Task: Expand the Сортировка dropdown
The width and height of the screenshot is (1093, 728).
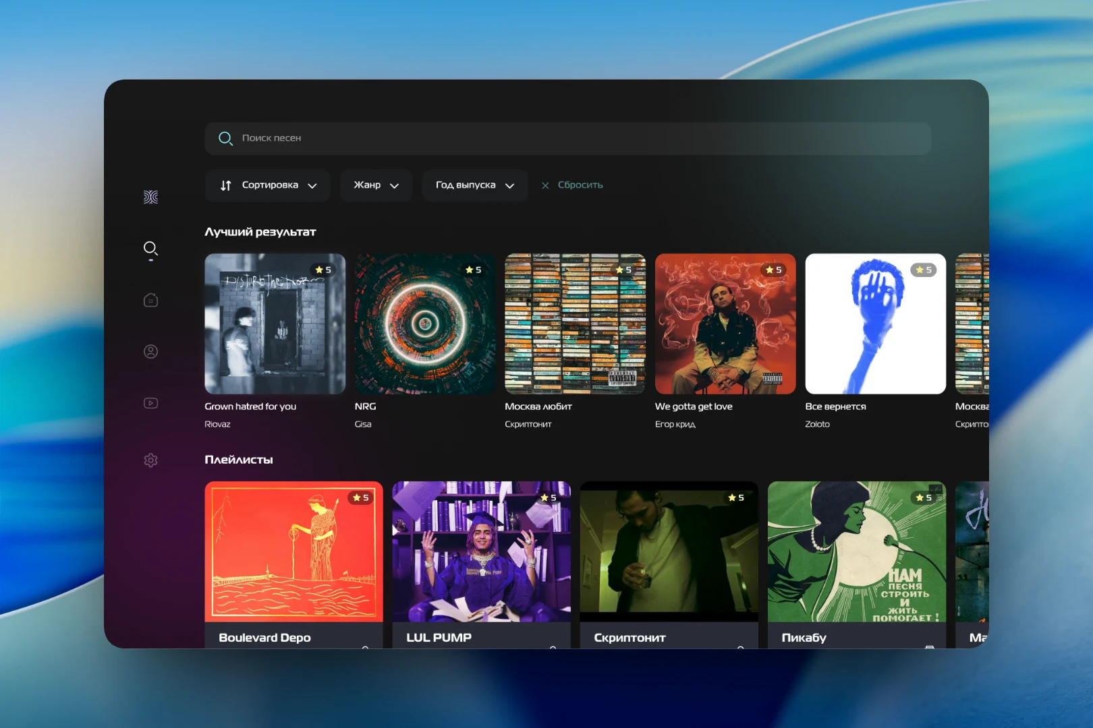Action: click(268, 185)
